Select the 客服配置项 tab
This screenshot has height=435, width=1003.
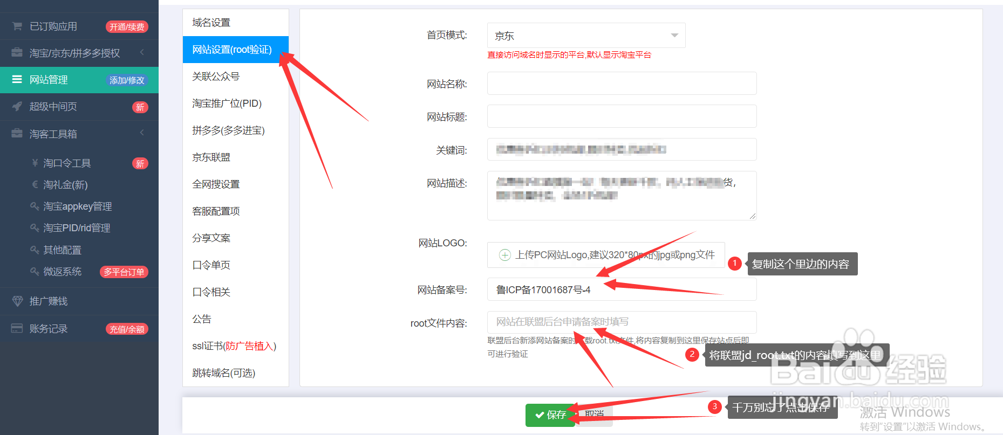click(x=236, y=211)
